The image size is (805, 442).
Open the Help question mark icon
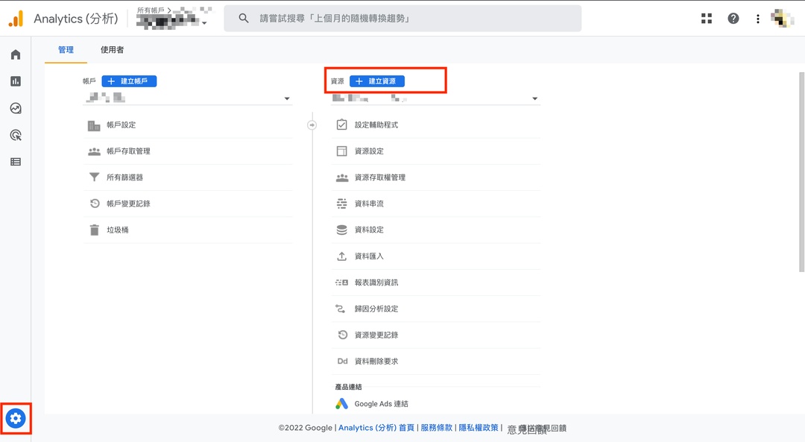[733, 19]
